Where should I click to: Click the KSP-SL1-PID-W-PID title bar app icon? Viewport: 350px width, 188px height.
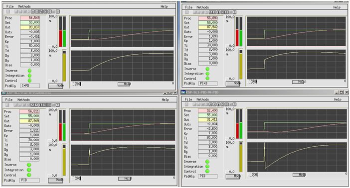pos(183,92)
